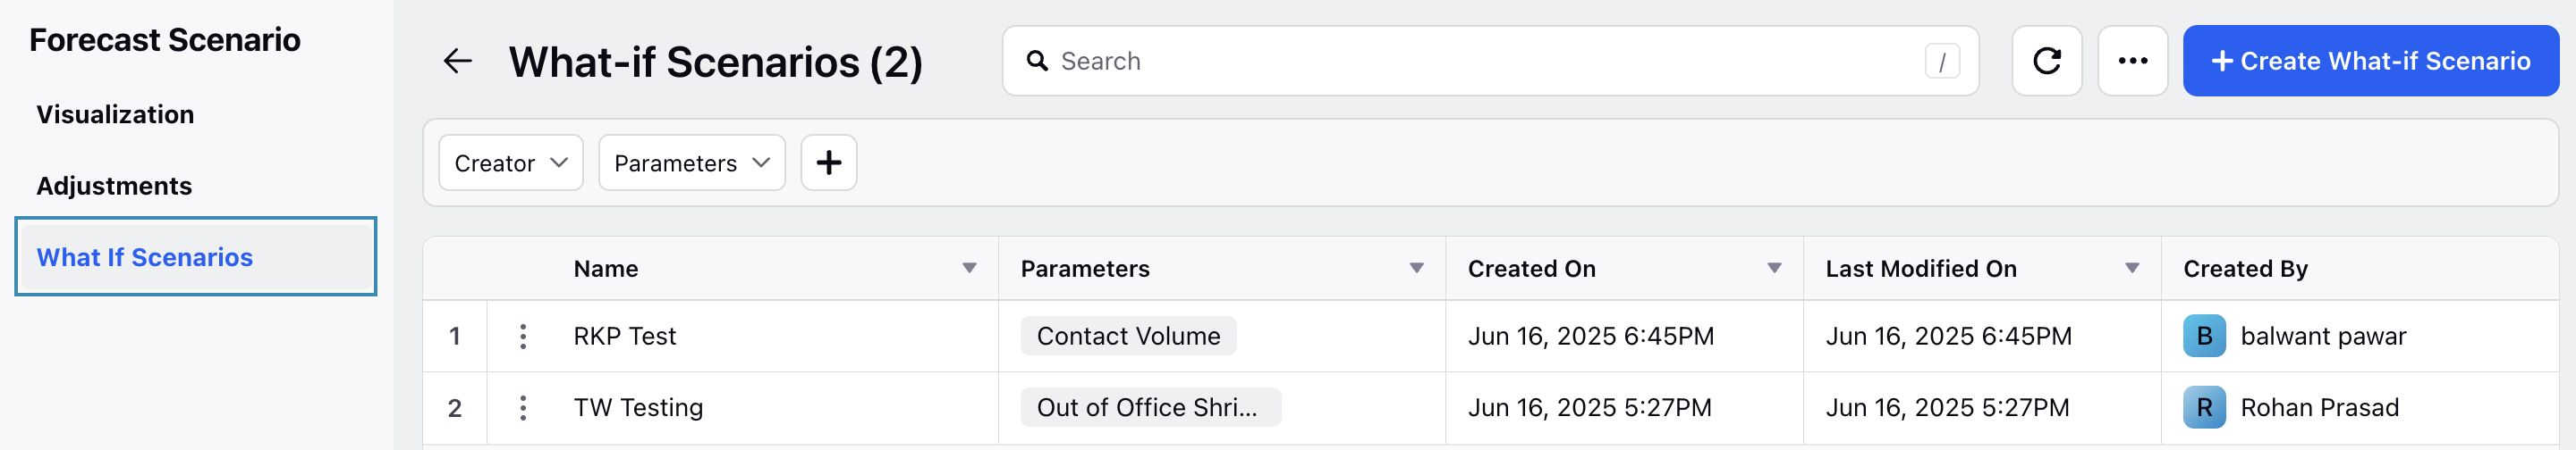Open row actions for RKP Test

[522, 337]
